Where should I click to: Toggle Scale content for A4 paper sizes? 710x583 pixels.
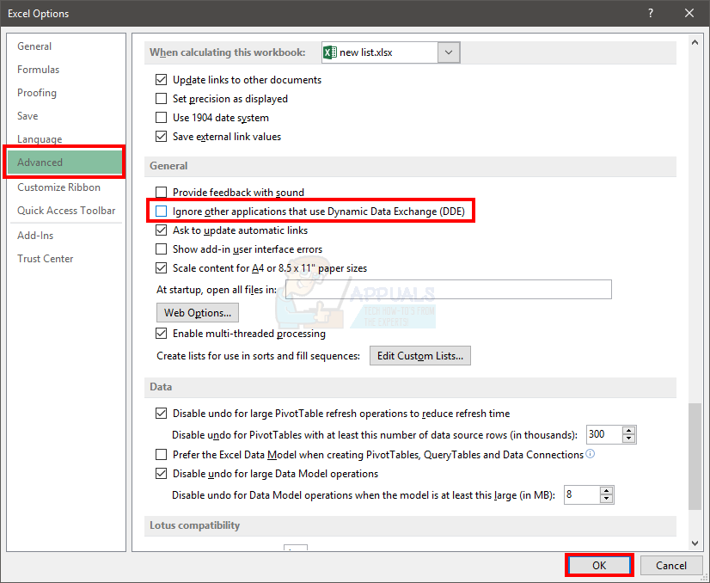click(x=162, y=267)
